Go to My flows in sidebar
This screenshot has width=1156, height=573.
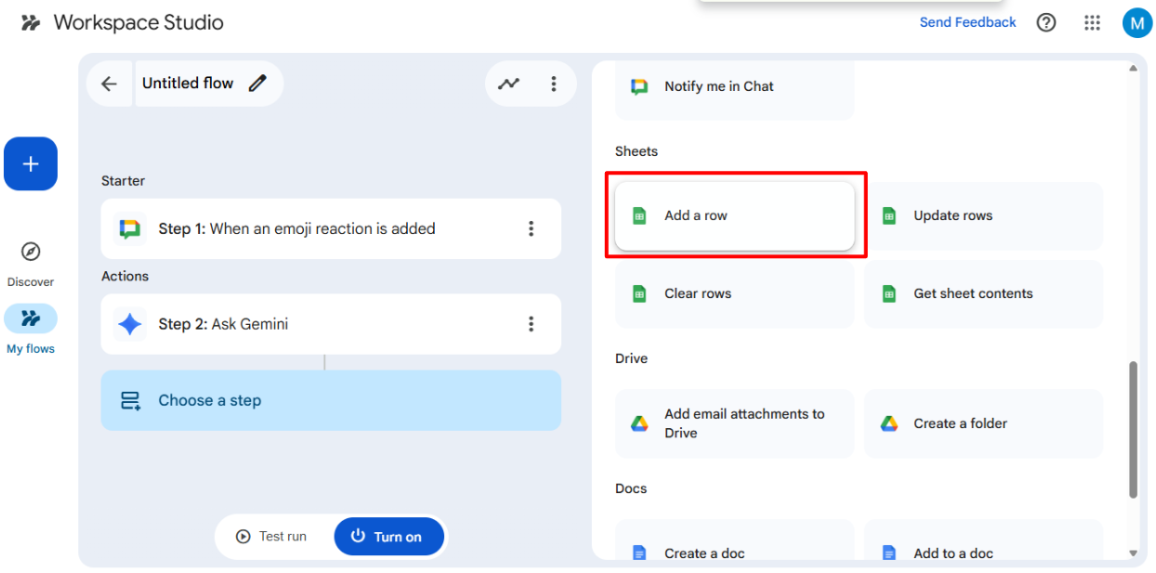(x=31, y=319)
